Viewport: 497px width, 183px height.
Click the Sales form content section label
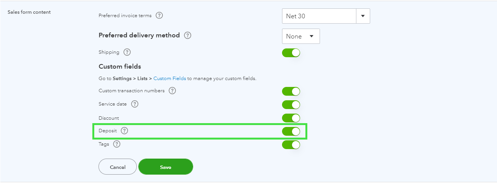click(29, 12)
